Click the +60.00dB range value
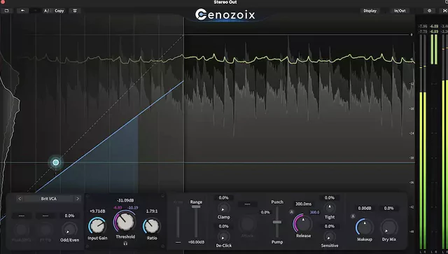Viewport: 448px width, 254px height. 196,242
